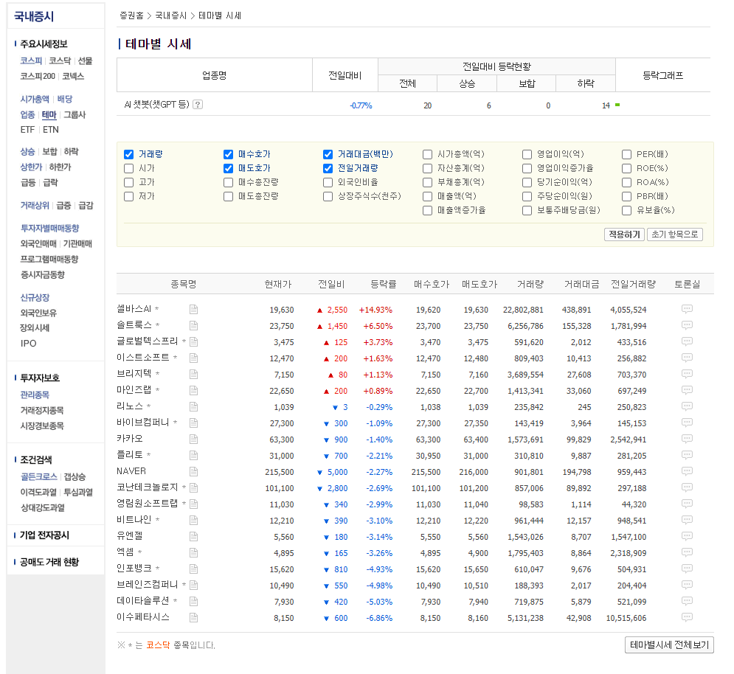Open the report document icon for 솔트룩스
The height and width of the screenshot is (674, 734).
tap(194, 326)
